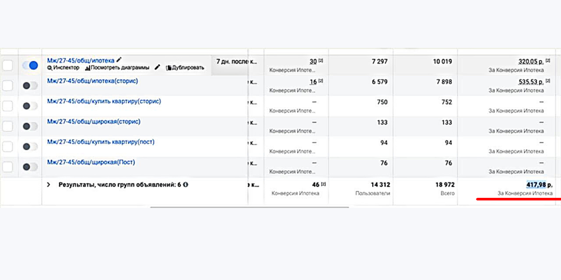
Task: Click pencil icon next to Мж/27-45/общ/ипотека name
Action: tap(119, 60)
